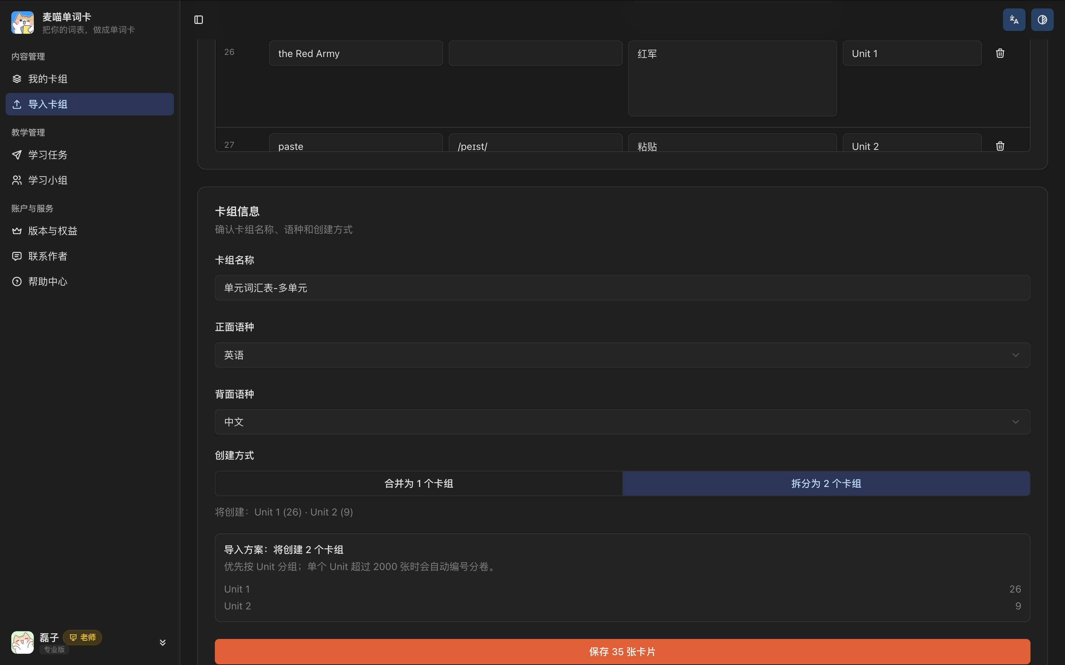Click the 老师 badge next to 磊子
This screenshot has height=665, width=1065.
tap(82, 637)
